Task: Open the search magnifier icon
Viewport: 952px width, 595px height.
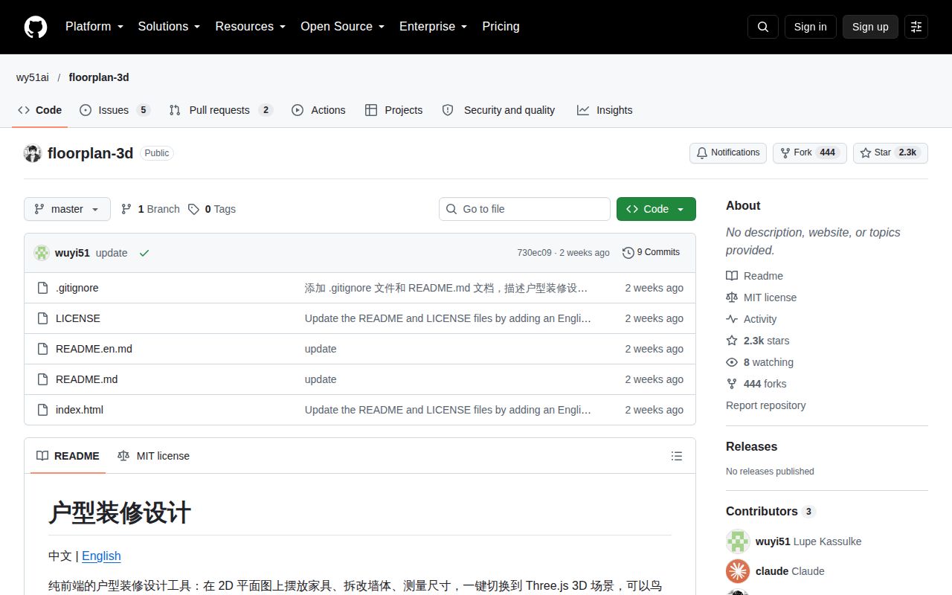Action: click(763, 27)
